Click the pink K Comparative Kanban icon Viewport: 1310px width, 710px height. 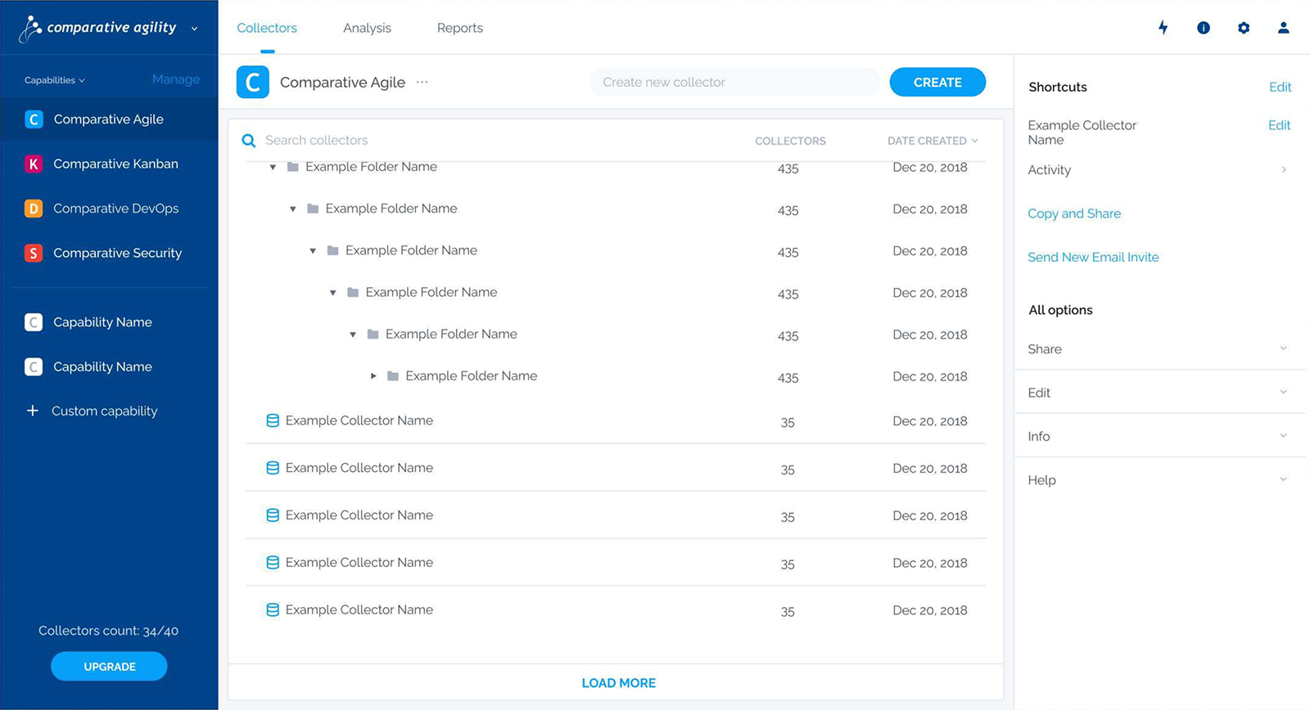(34, 164)
